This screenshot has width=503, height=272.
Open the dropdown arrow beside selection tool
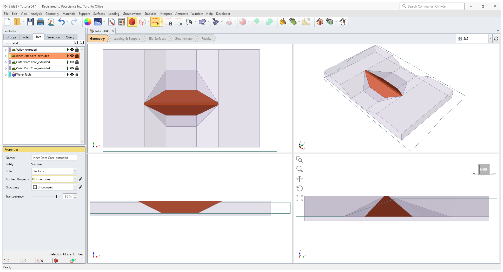(162, 22)
